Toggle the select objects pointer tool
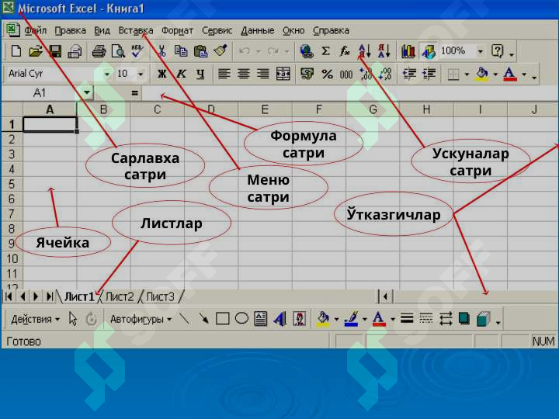The width and height of the screenshot is (559, 419). tap(73, 319)
